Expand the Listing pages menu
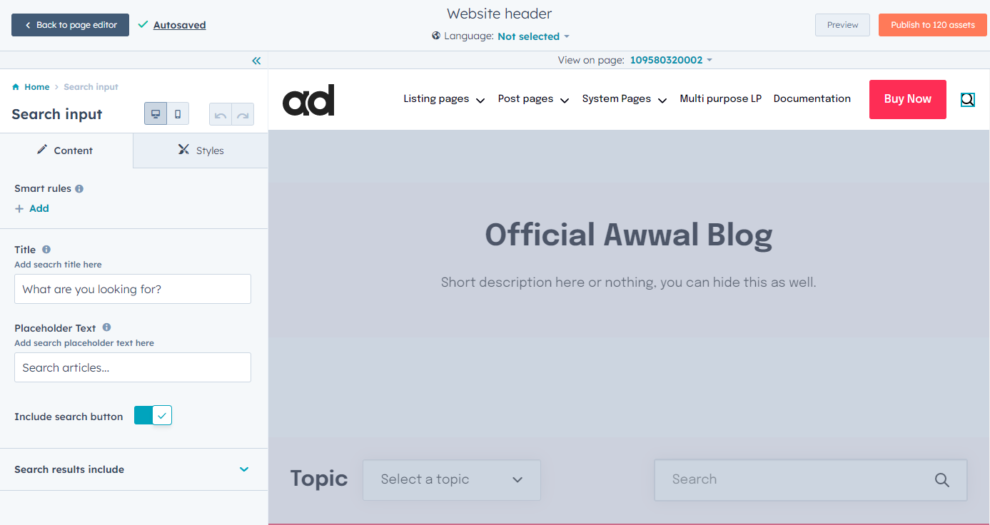Image resolution: width=990 pixels, height=525 pixels. [x=444, y=99]
